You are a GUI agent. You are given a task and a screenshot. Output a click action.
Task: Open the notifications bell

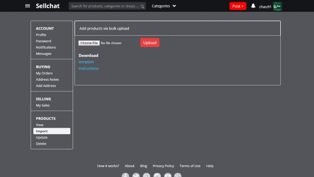[253, 6]
